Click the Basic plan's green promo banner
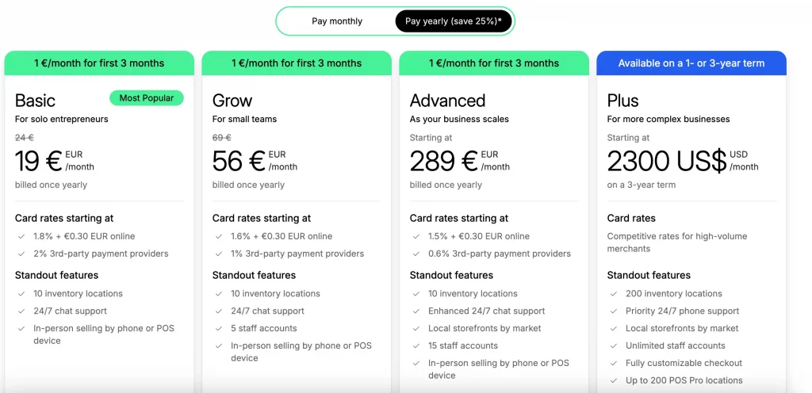812x393 pixels. [99, 63]
